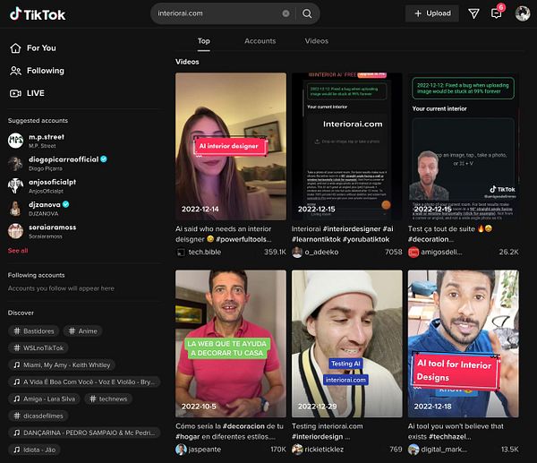
Task: Select diogopicarraofficial suggested account name
Action: coord(64,159)
